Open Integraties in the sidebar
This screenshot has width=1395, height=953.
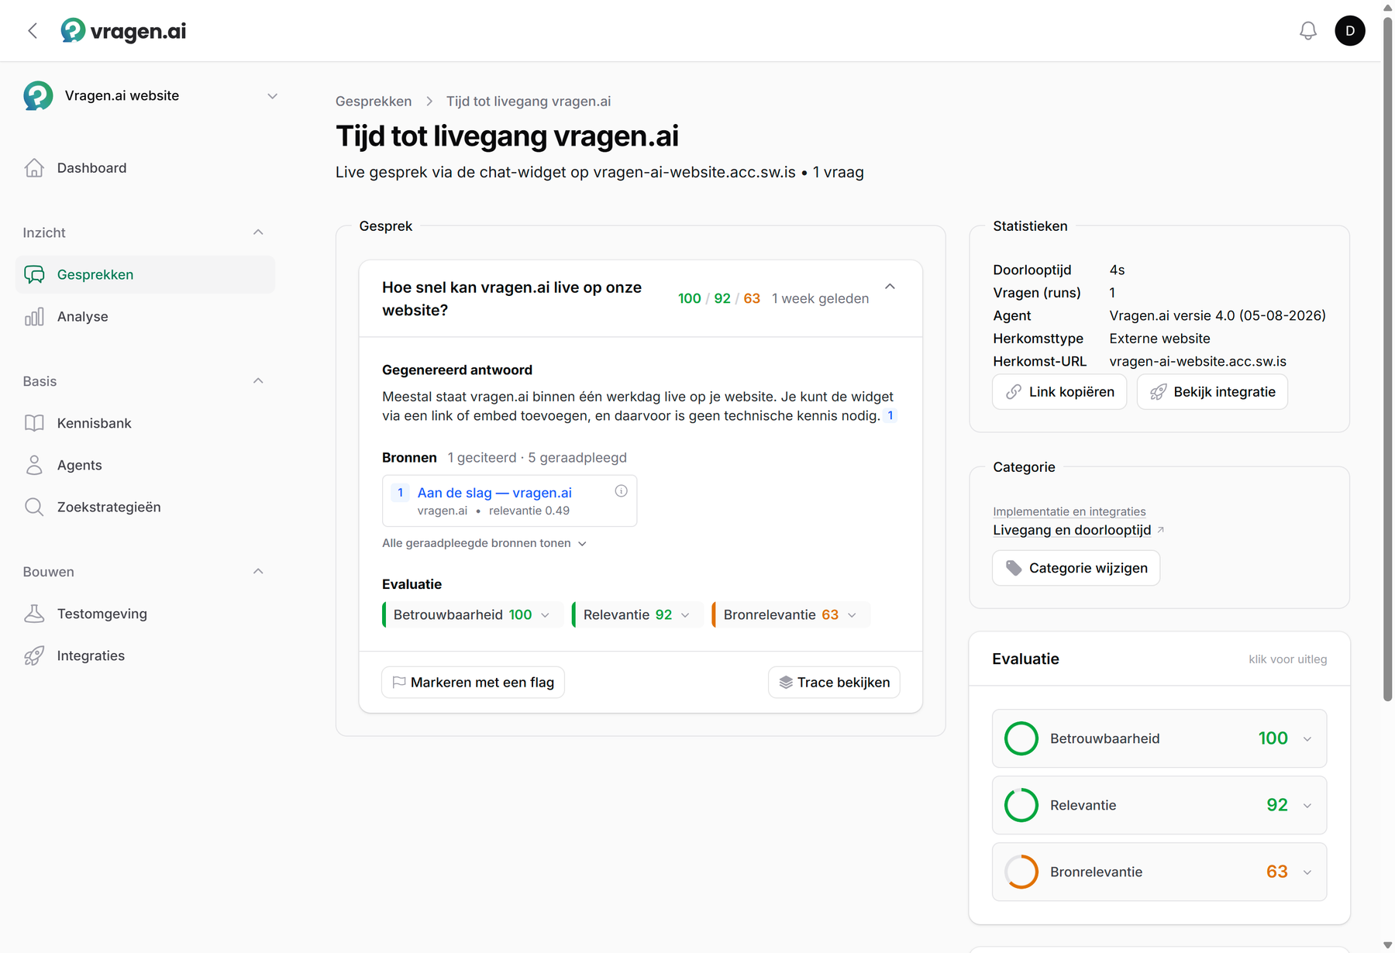click(x=145, y=656)
